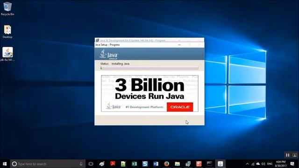Click the Status: Installing Java text
Screen dimensions: 299x168
(115, 63)
